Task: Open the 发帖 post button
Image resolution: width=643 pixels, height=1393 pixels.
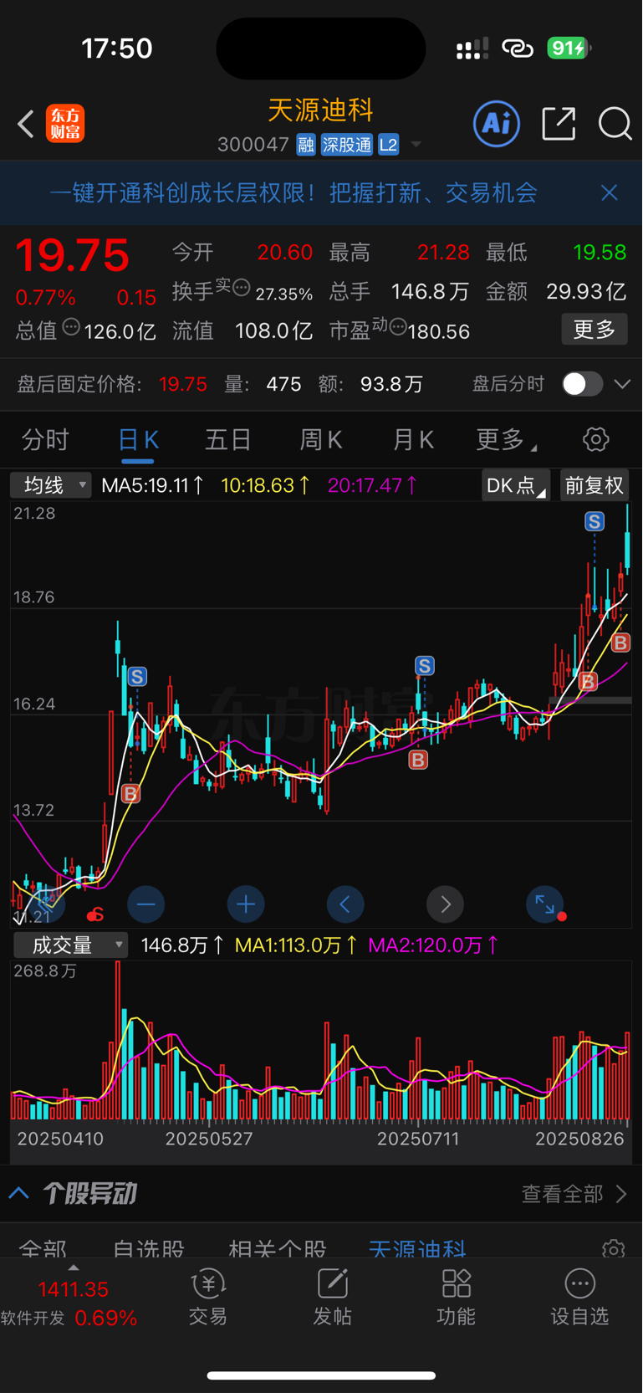Action: [332, 1297]
